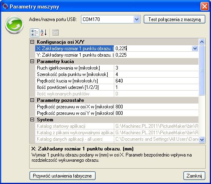This screenshot has width=211, height=184.
Task: Click the Parametry maszyny title bar icon
Action: [x=5, y=6]
